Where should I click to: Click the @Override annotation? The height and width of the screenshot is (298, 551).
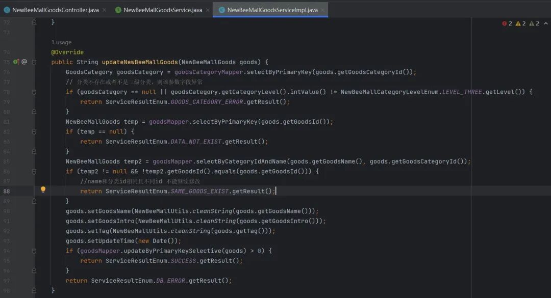67,52
